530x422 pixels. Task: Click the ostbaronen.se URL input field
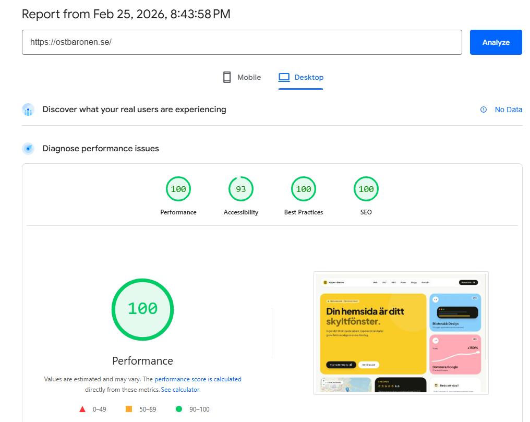(242, 42)
